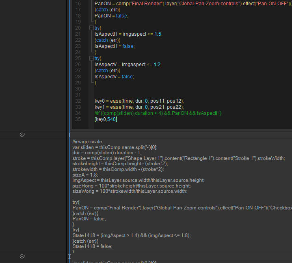Click the empty line 30 in editor
292x263 pixels.
pyautogui.click(x=162, y=89)
